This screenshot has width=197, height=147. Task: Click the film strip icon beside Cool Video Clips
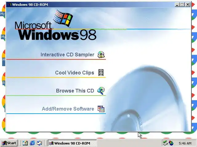click(101, 73)
